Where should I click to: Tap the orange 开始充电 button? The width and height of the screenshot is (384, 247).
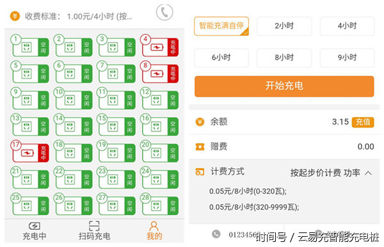(x=284, y=86)
